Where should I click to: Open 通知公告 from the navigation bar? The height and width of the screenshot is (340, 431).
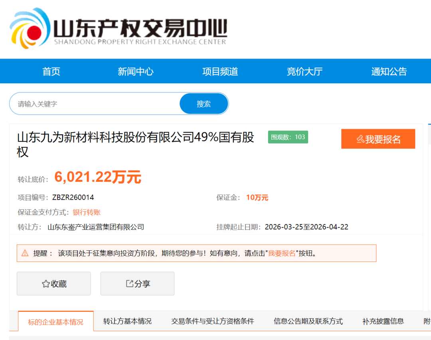click(389, 71)
